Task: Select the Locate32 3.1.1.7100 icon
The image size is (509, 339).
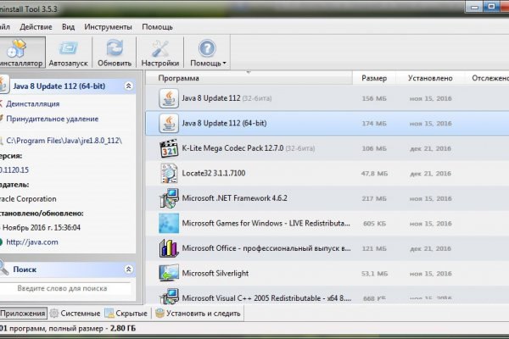Action: tap(169, 173)
